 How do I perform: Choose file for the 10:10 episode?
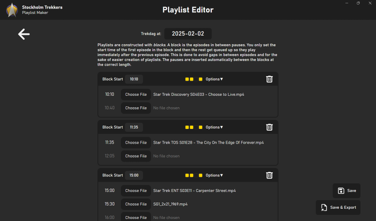(x=136, y=95)
